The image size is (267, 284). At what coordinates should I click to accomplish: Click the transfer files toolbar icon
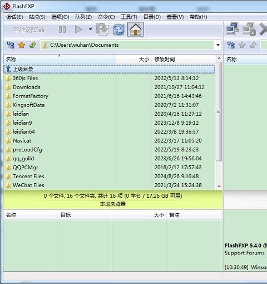[102, 30]
